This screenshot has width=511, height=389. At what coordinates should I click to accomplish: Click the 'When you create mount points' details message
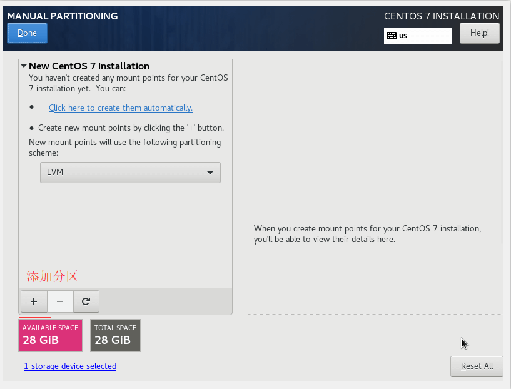(368, 234)
